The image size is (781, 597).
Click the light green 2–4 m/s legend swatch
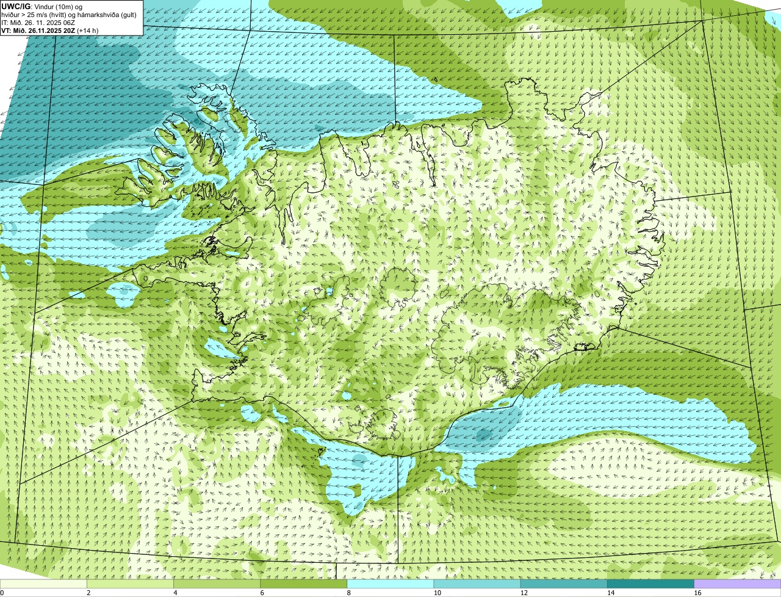(x=130, y=584)
